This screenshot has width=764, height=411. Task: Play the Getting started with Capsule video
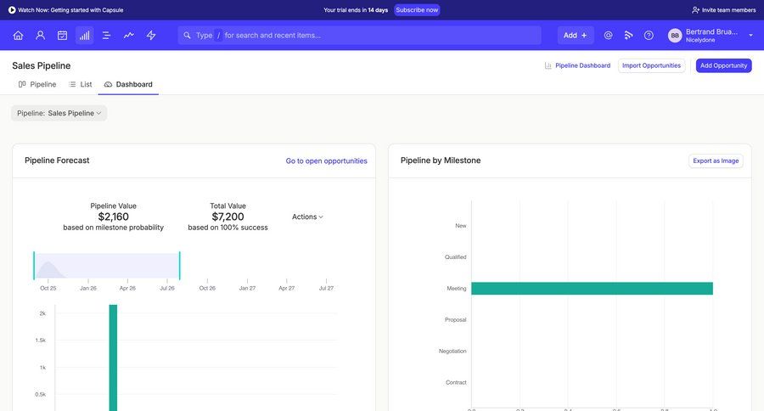coord(12,10)
